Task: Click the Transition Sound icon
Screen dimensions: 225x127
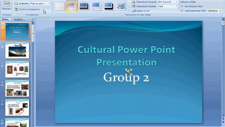Action: [134, 2]
